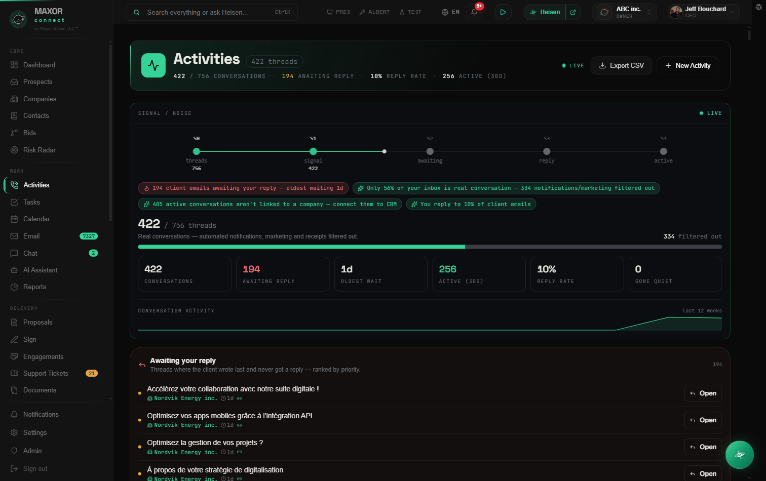
Task: Click the 405 active conversations not linked insight
Action: coord(271,204)
